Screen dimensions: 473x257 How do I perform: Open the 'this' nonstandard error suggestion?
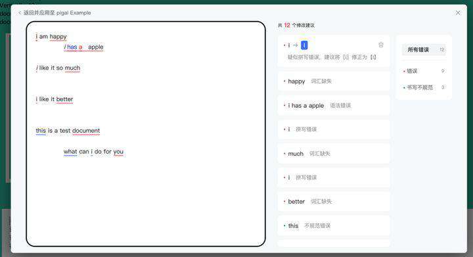(334, 225)
